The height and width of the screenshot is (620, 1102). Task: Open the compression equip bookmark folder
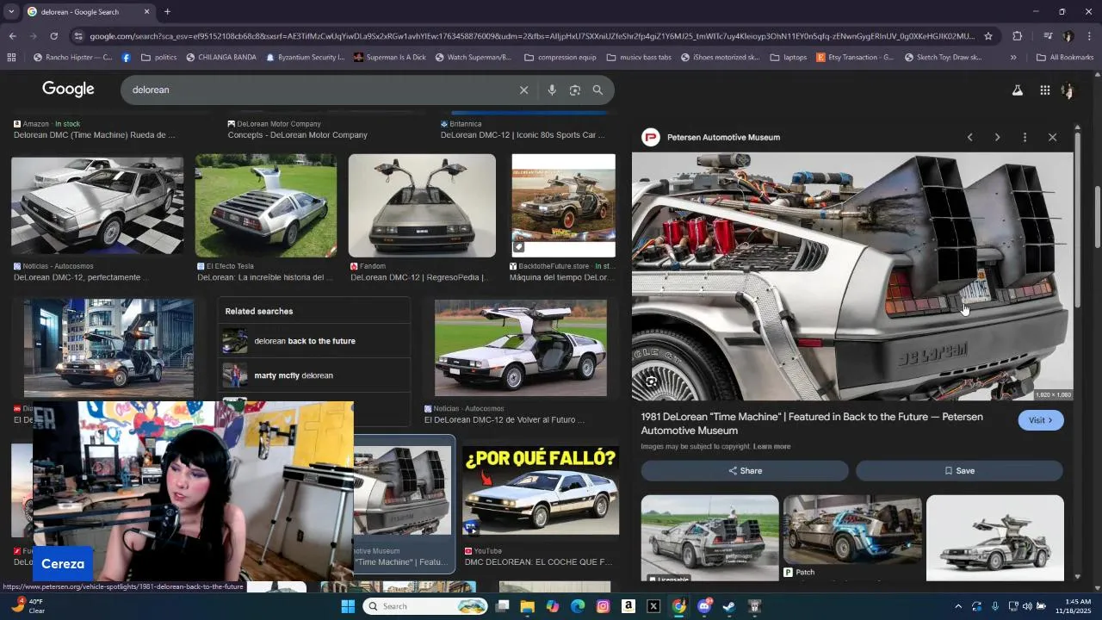(559, 58)
